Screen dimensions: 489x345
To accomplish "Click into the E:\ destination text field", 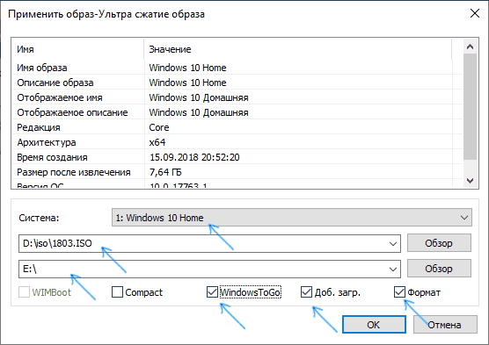I will [202, 269].
